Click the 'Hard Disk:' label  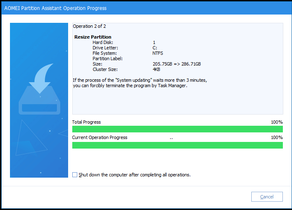pyautogui.click(x=103, y=42)
